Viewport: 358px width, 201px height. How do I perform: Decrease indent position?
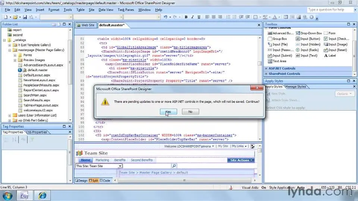[241, 17]
